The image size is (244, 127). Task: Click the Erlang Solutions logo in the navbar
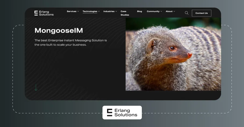(x=44, y=13)
